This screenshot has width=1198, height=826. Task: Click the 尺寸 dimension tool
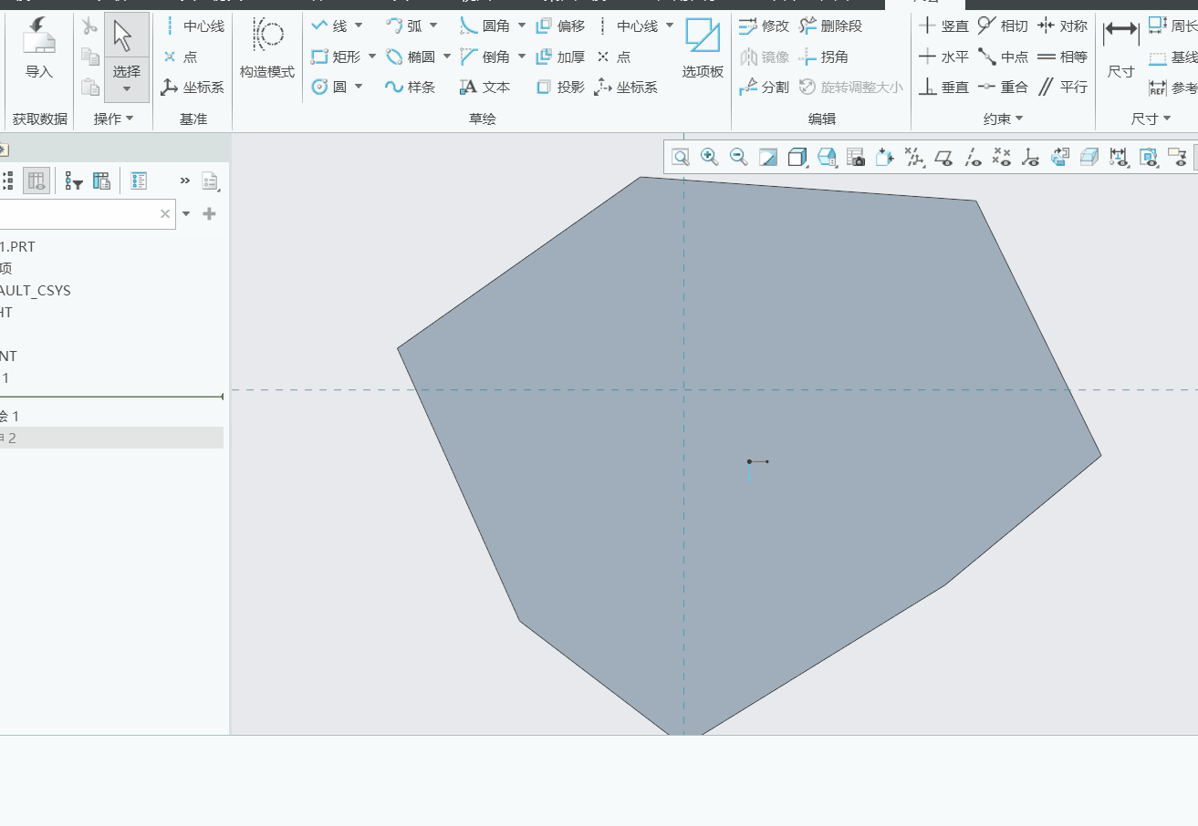(x=1120, y=48)
